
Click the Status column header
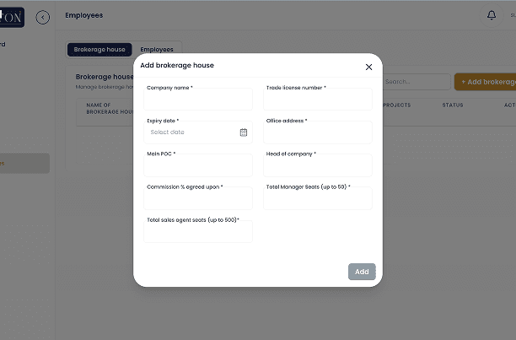coord(453,105)
